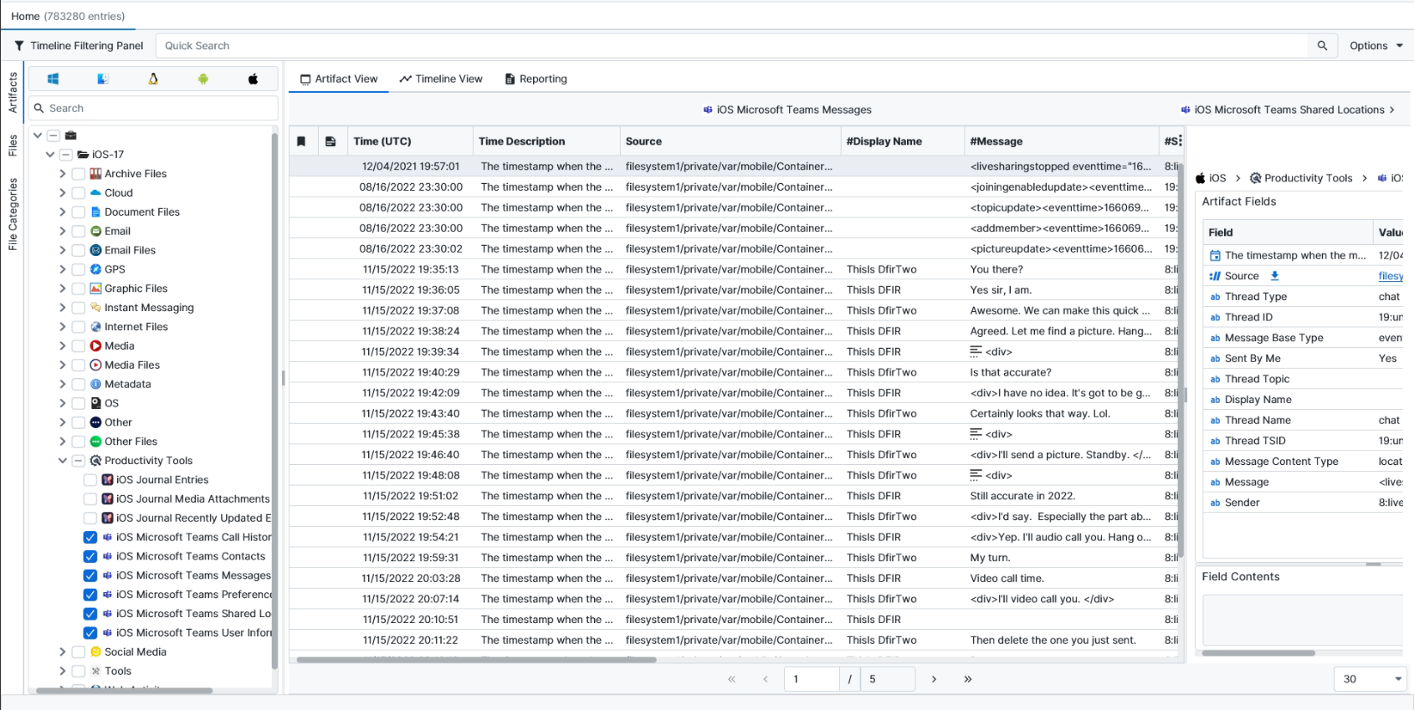Click the artifact tree Search field

pyautogui.click(x=154, y=108)
